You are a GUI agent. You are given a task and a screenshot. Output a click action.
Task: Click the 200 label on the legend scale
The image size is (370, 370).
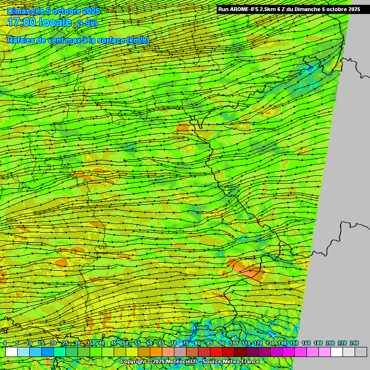[x=330, y=343]
